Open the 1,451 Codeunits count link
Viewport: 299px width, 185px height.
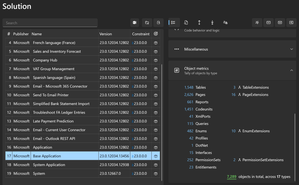189,109
